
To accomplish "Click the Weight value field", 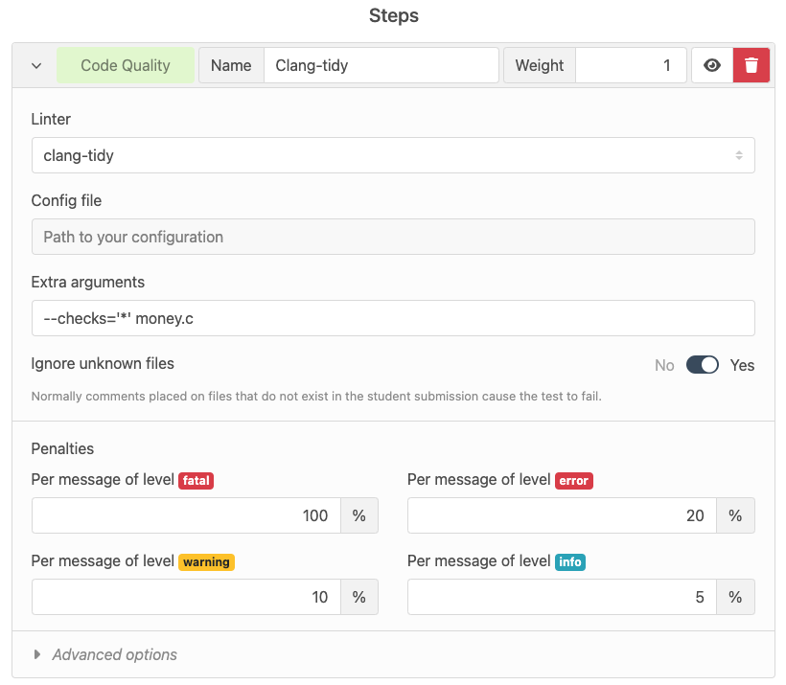I will pyautogui.click(x=631, y=65).
